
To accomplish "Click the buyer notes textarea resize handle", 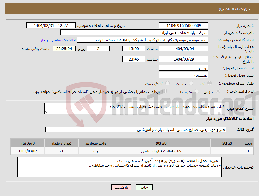I will coord(19,176).
